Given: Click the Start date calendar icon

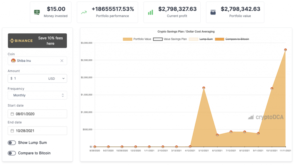Looking at the screenshot, I should 12,114.
